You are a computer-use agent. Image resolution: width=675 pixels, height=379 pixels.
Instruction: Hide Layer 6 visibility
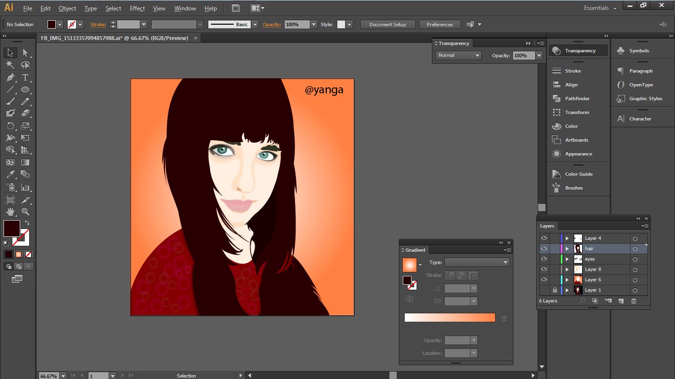click(544, 280)
